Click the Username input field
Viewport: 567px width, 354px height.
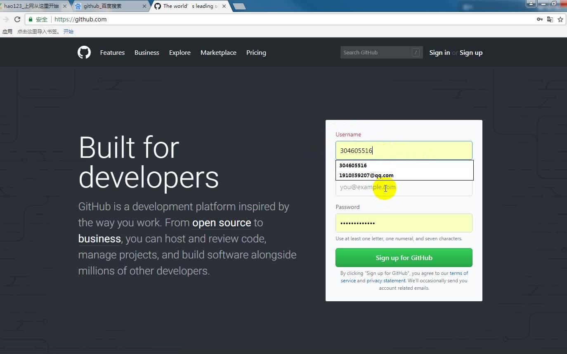coord(404,150)
